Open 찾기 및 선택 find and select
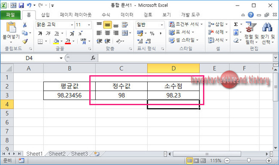This screenshot has height=165, width=279. coord(267,33)
